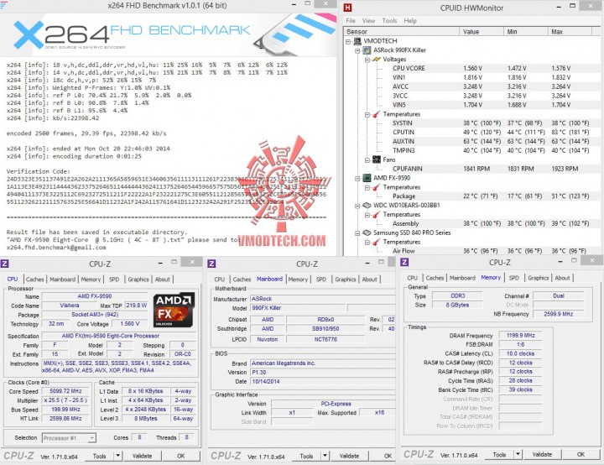Viewport: 604px width, 465px height.
Task: Open the File menu in HWMonitor
Action: 351,20
